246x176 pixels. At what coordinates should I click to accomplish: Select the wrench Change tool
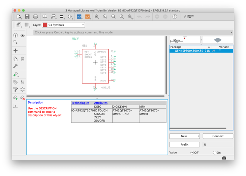pyautogui.click(x=16, y=66)
